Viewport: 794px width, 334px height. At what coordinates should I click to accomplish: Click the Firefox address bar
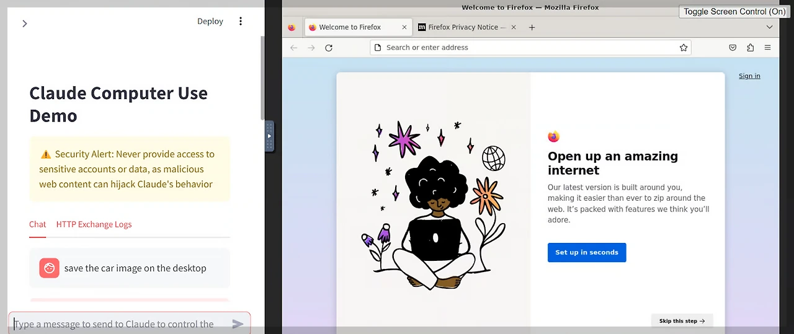530,48
